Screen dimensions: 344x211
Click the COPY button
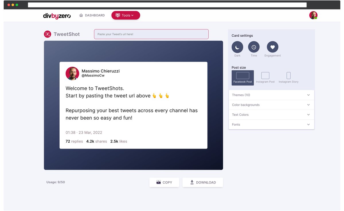click(x=164, y=182)
